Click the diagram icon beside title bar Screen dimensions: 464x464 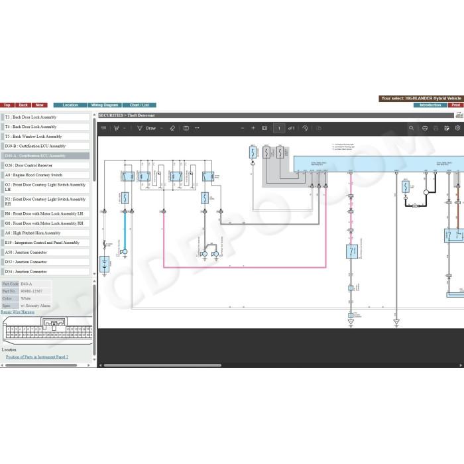pos(459,115)
